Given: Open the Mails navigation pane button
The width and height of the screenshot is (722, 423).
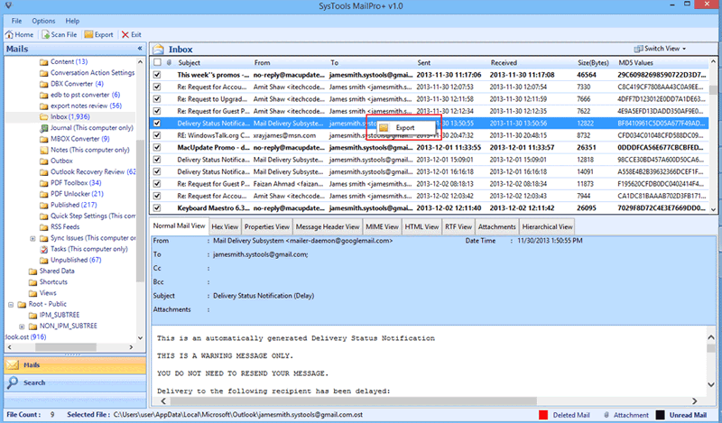Looking at the screenshot, I should point(75,365).
